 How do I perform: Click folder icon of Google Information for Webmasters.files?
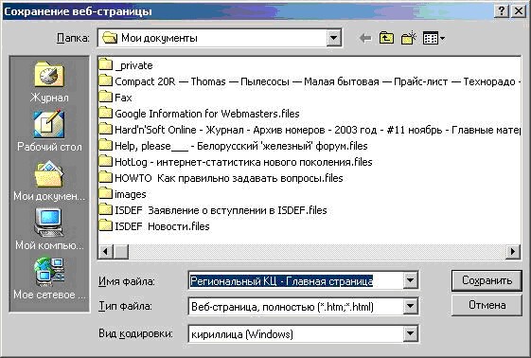coord(105,113)
